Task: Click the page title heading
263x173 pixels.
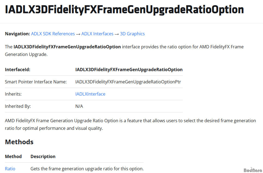Action: [x=124, y=10]
